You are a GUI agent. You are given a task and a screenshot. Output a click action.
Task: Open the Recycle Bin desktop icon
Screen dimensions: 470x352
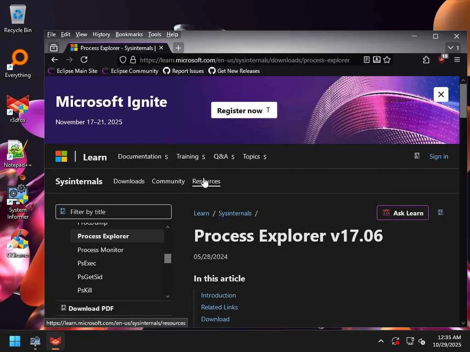[x=18, y=18]
